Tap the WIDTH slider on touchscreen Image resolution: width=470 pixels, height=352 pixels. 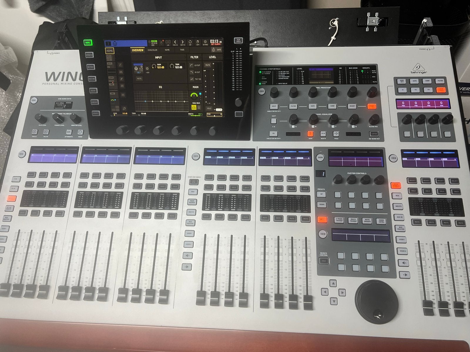(x=196, y=115)
